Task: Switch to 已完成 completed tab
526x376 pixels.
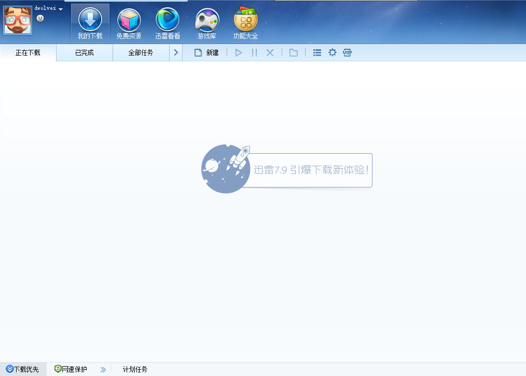Action: click(x=84, y=52)
